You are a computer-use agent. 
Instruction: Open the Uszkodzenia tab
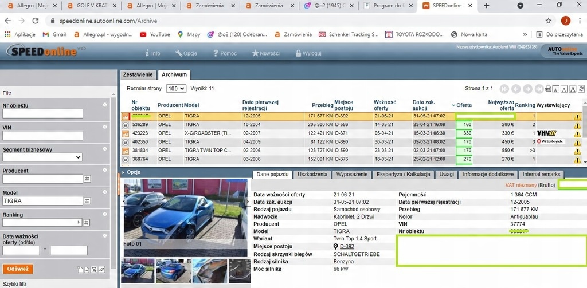click(x=312, y=175)
